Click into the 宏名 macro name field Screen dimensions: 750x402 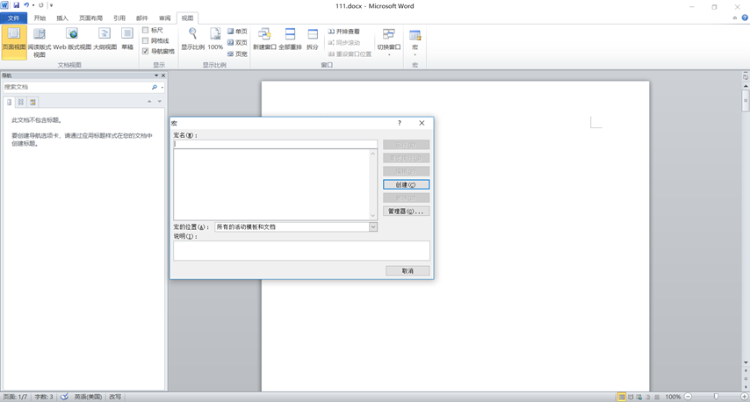click(276, 144)
